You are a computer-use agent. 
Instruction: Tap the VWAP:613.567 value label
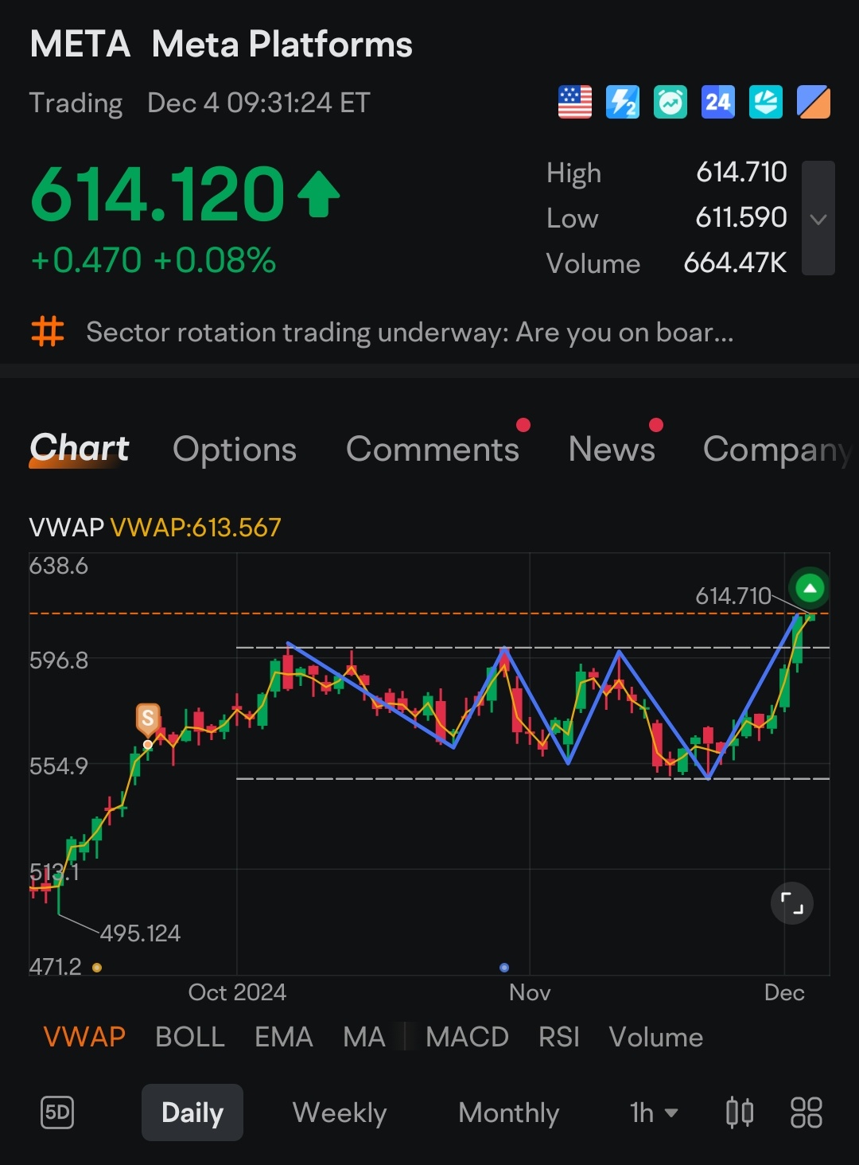196,527
